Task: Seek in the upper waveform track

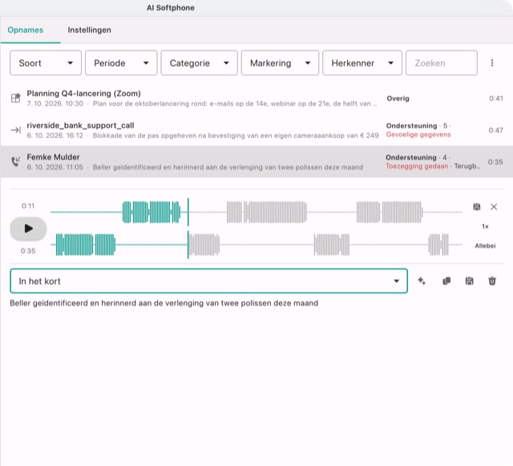Action: coord(256,213)
